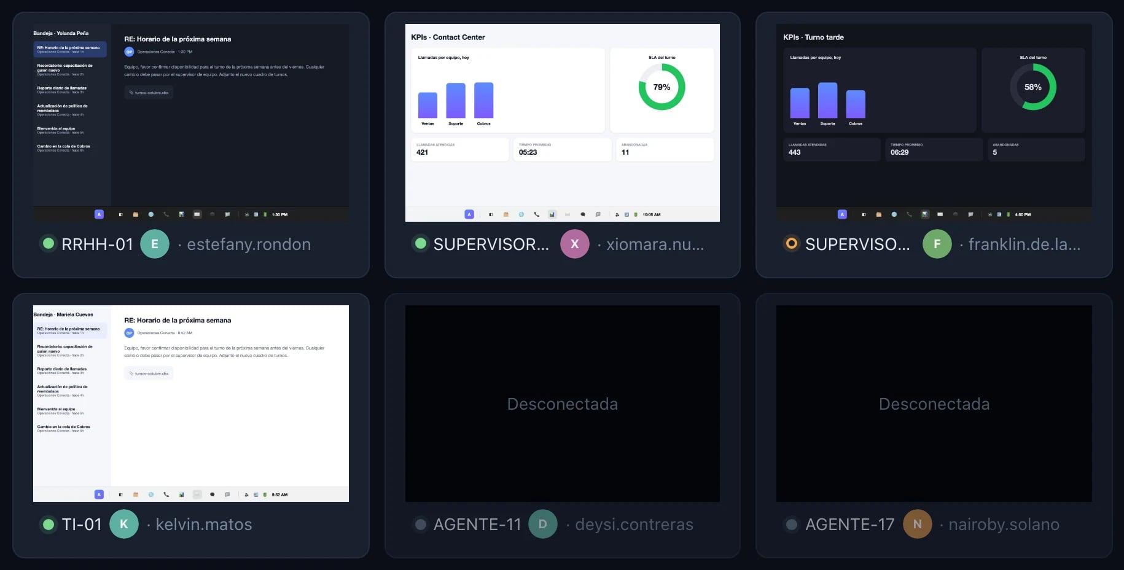This screenshot has width=1124, height=570.
Task: Click the grey status dot beside AGENTE-17
Action: point(792,525)
